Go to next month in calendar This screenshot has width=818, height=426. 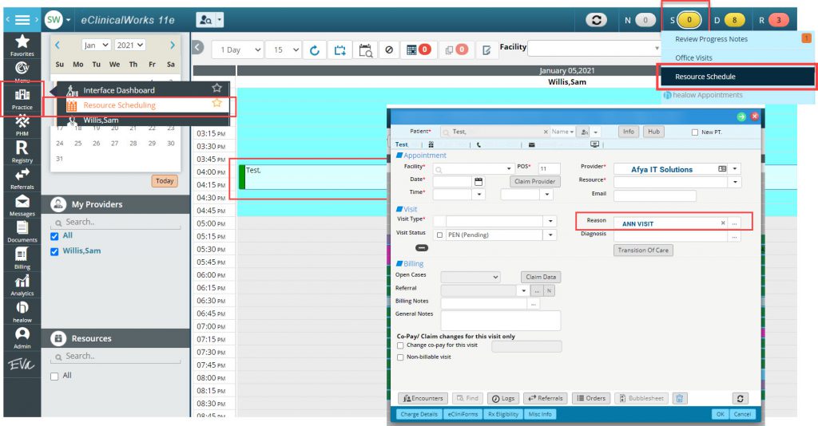click(x=173, y=45)
